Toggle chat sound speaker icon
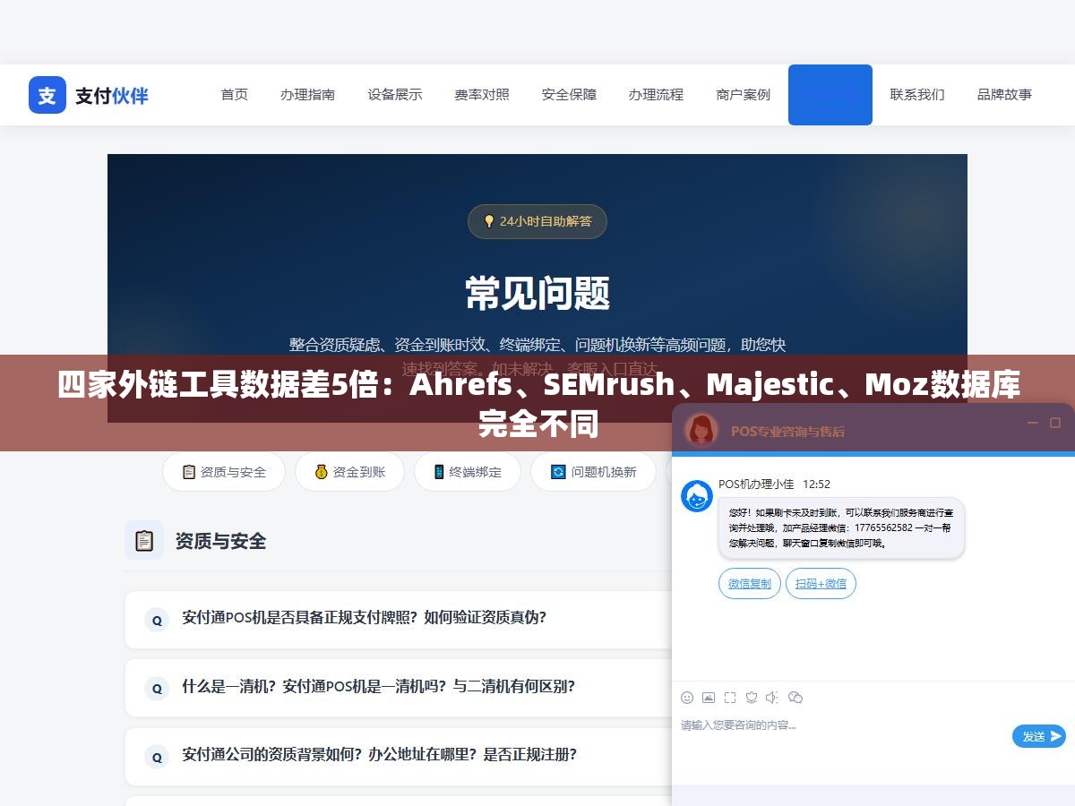The width and height of the screenshot is (1075, 806). click(773, 698)
